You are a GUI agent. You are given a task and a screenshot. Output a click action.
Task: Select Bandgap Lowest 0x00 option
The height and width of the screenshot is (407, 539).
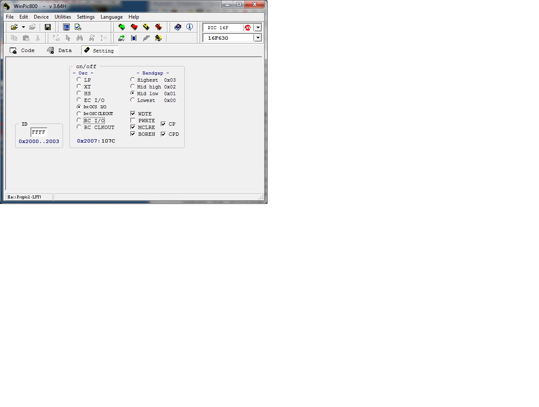tap(133, 100)
